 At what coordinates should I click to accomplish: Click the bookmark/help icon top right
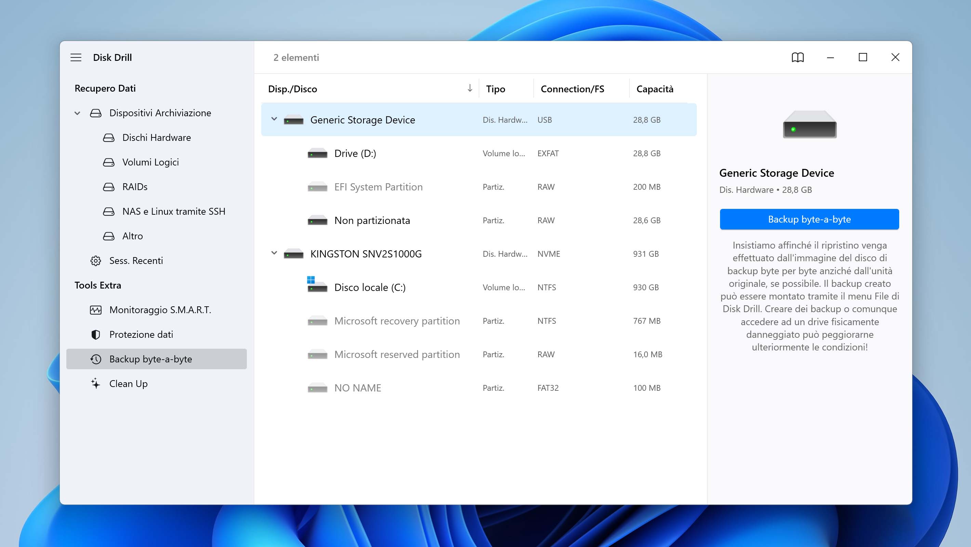pyautogui.click(x=798, y=57)
